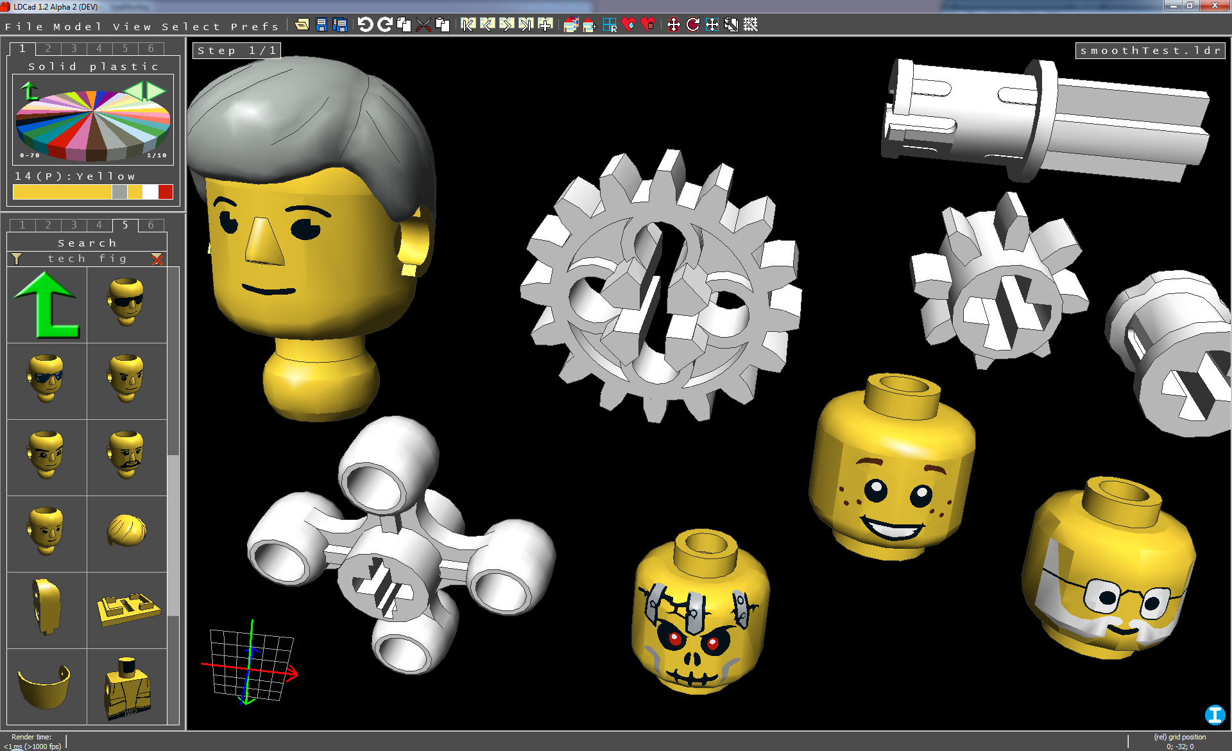
Task: Clear the search filter with red X funnel
Action: (x=157, y=259)
